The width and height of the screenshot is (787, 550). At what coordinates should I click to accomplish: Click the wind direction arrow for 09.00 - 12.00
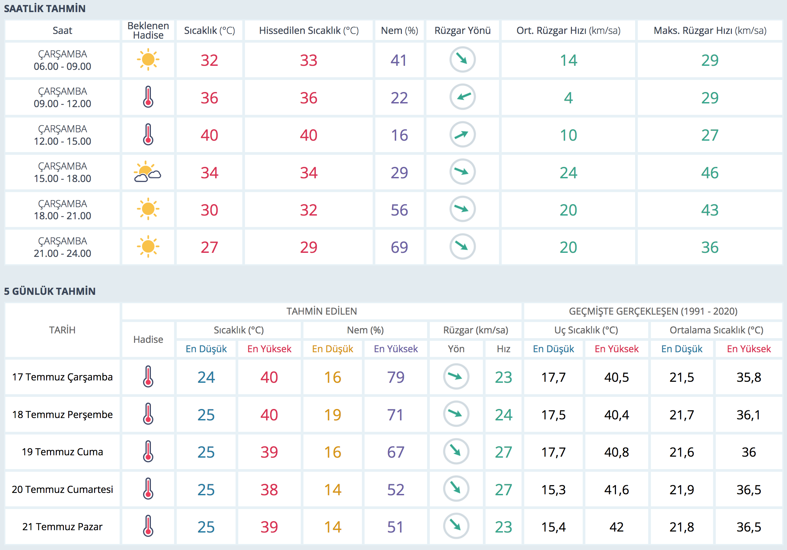(462, 97)
